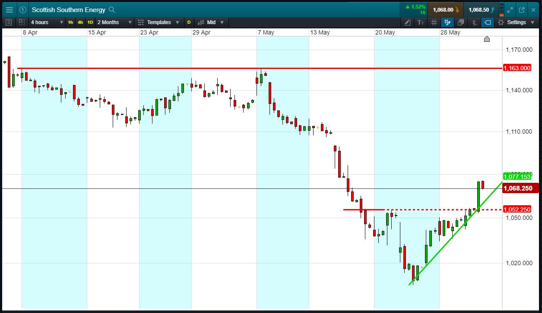Expand chart to full size

click(x=510, y=9)
